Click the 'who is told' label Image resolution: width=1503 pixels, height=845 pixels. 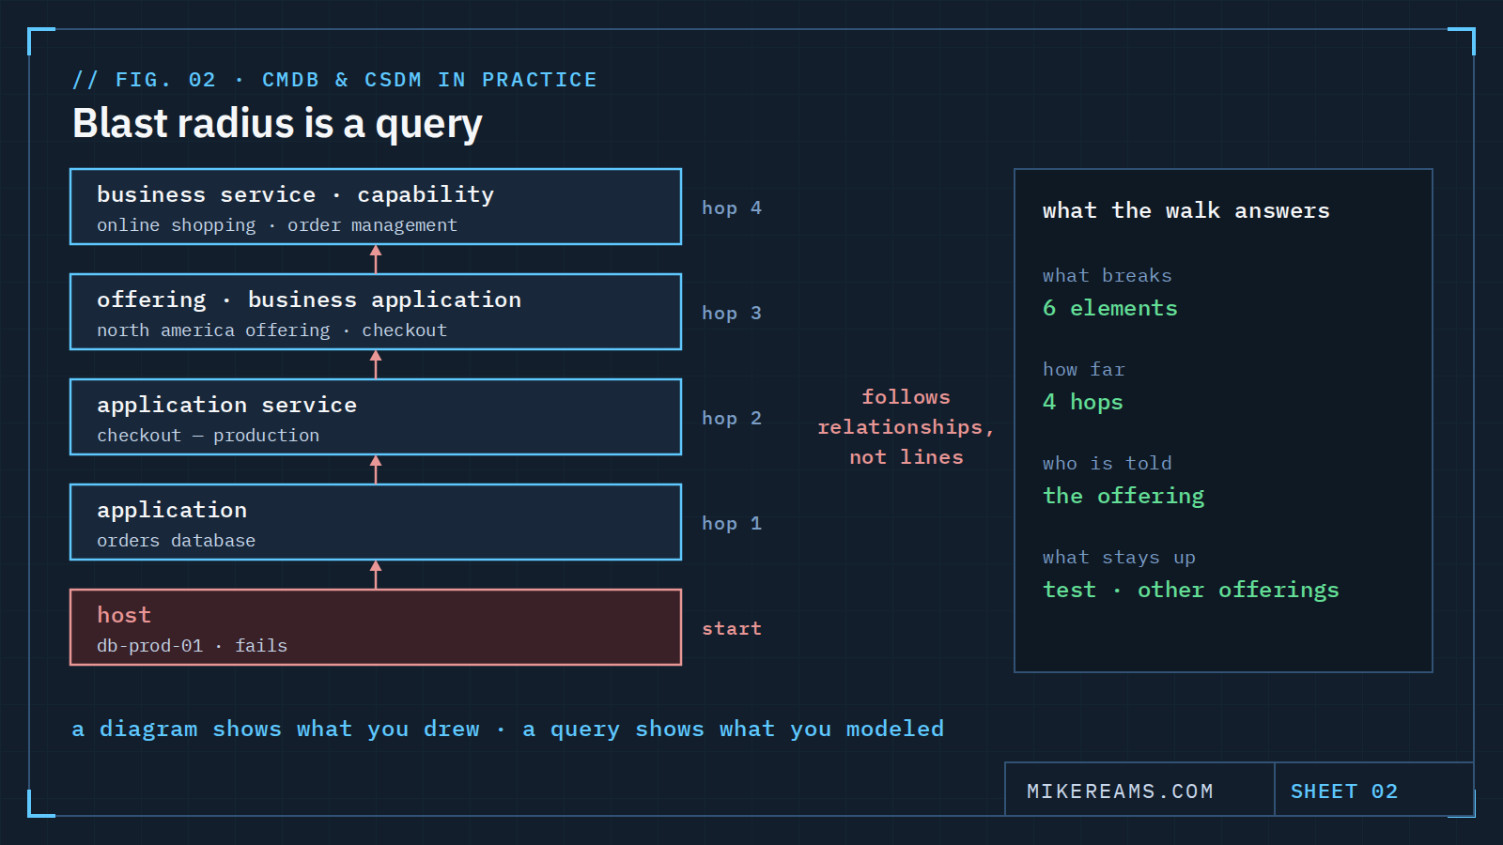click(1107, 463)
